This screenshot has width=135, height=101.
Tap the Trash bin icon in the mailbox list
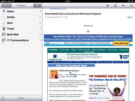(4, 29)
